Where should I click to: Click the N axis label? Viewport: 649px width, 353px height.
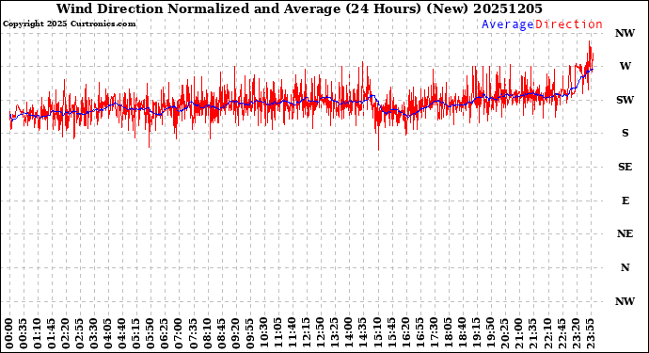coord(625,267)
